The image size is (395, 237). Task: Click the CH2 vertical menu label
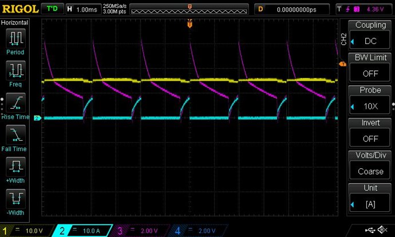point(343,39)
